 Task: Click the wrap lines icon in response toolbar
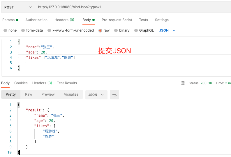click(114, 95)
